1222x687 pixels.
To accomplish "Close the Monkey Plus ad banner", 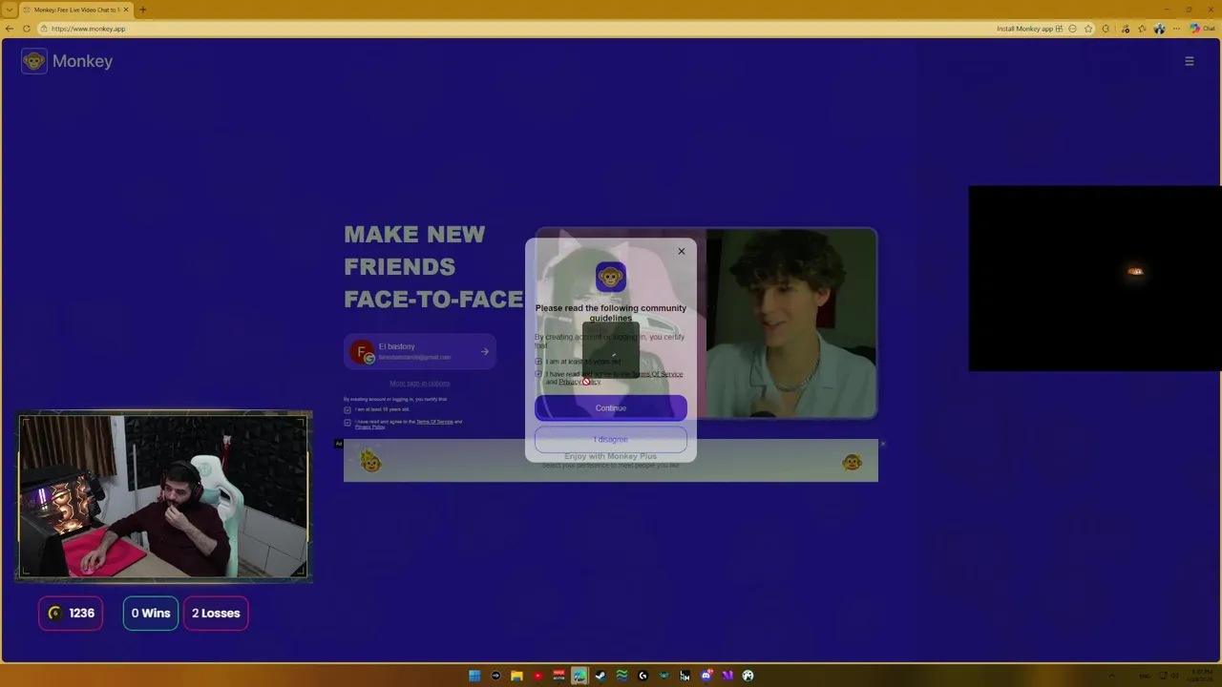I will (x=882, y=444).
